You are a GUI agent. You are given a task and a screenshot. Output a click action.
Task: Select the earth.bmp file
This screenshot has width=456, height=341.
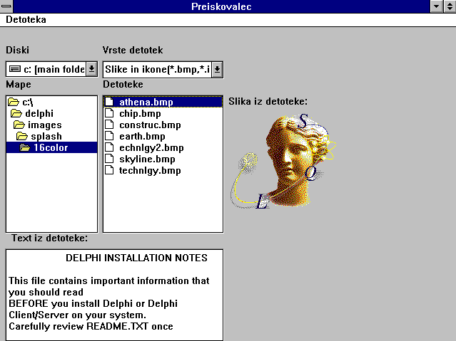[163, 136]
